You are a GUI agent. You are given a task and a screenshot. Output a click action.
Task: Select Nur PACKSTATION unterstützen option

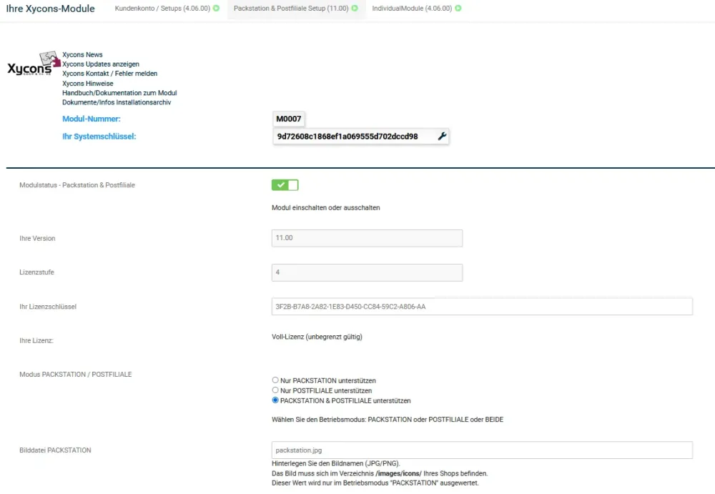pos(275,380)
